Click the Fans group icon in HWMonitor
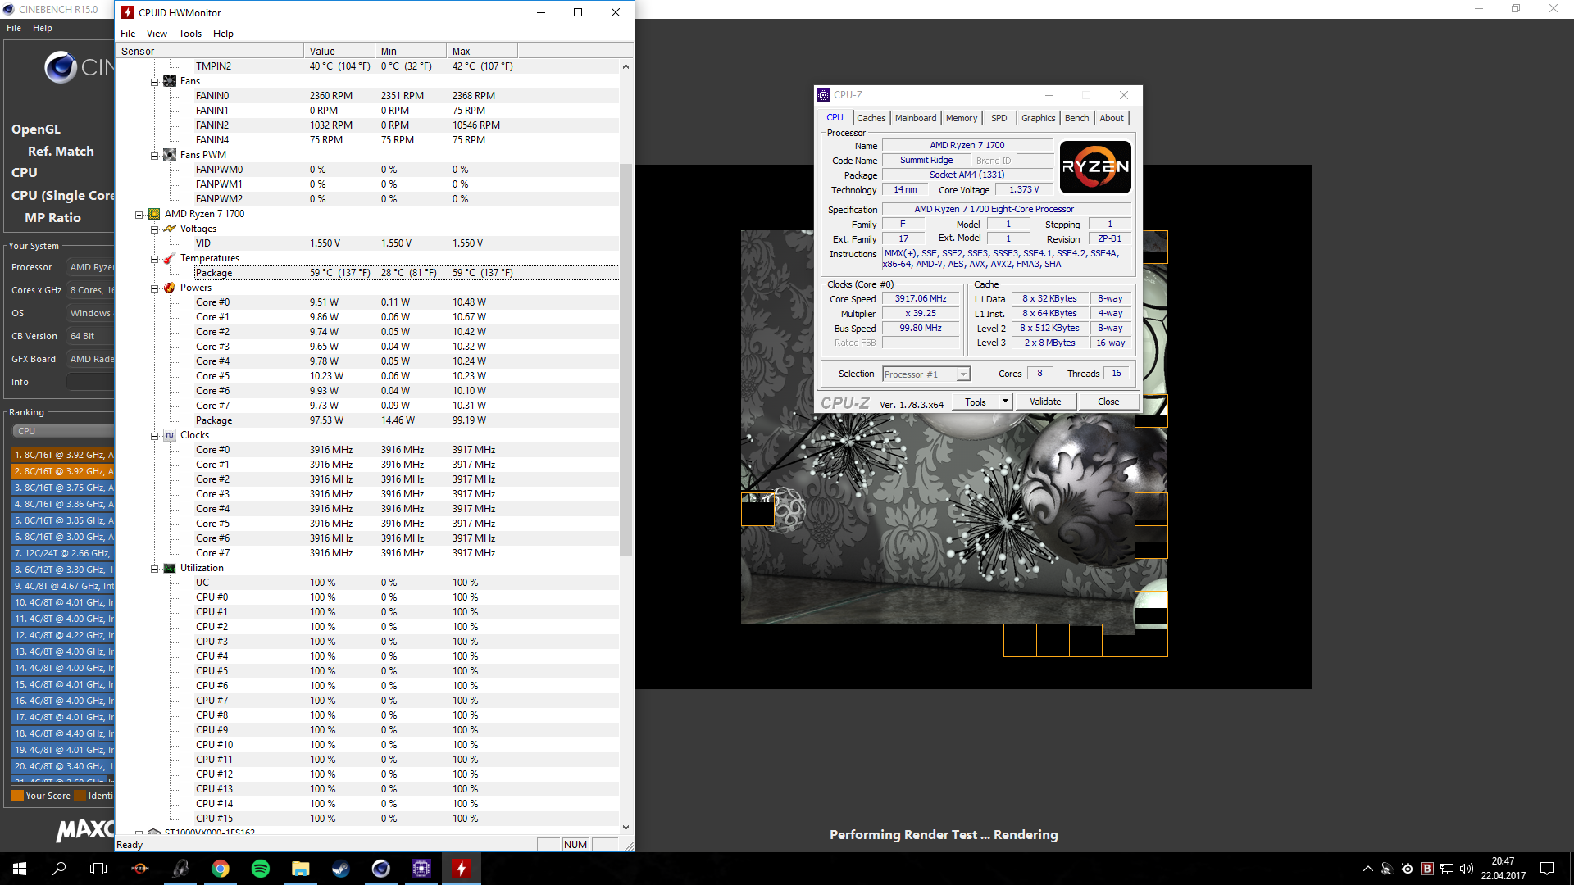The height and width of the screenshot is (885, 1574). tap(170, 81)
